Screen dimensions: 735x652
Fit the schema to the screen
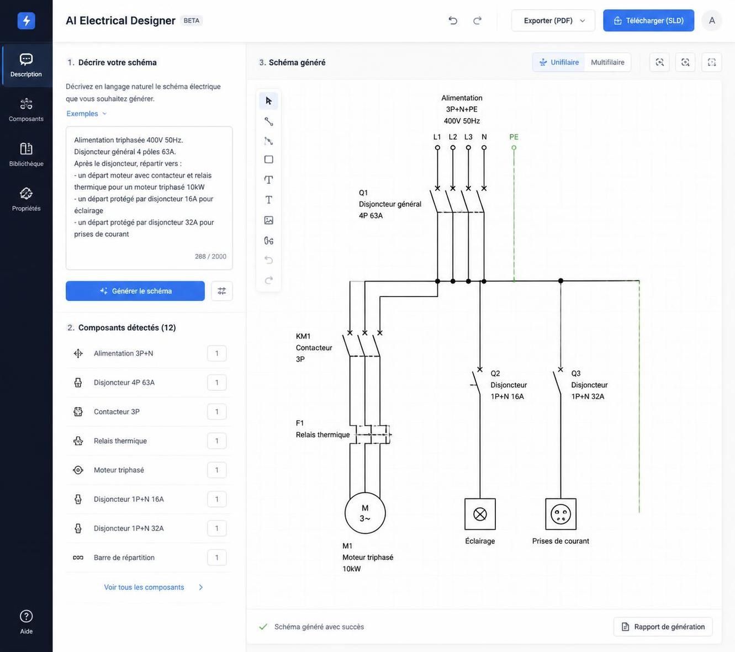712,62
